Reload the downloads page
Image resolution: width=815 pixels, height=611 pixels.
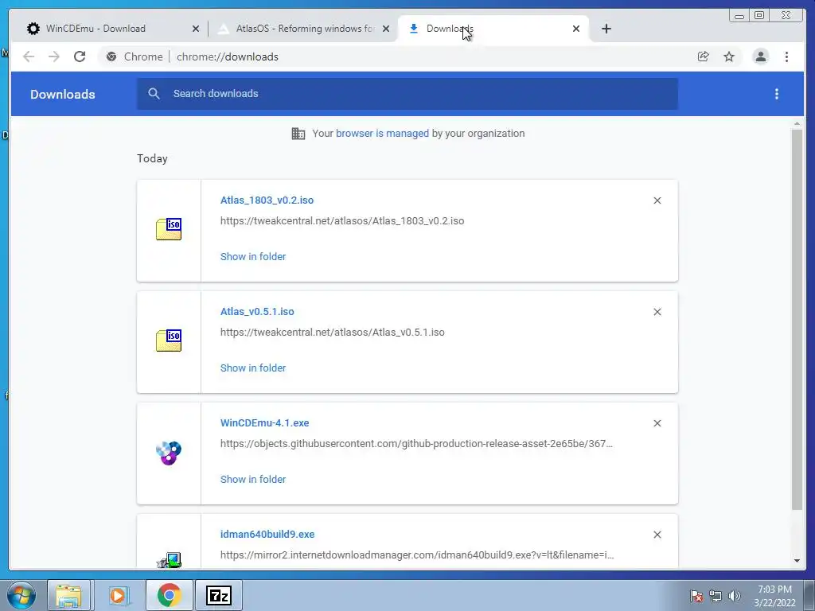[x=80, y=56]
